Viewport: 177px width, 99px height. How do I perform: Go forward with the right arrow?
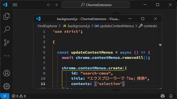[x=56, y=5]
